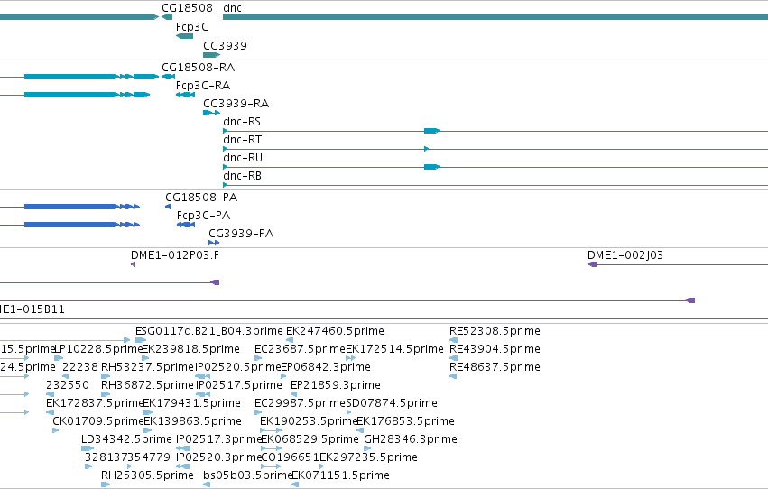Select the GH28346.3prime EST label
This screenshot has height=489, width=768.
click(x=411, y=440)
